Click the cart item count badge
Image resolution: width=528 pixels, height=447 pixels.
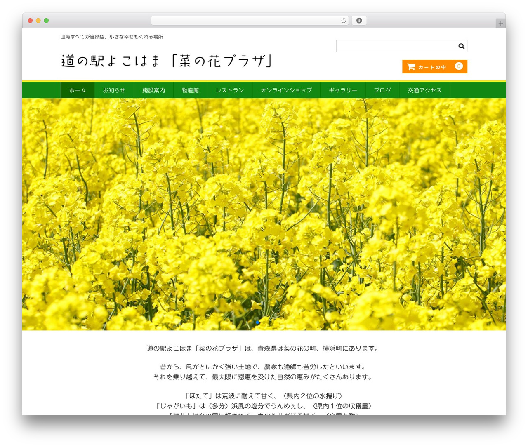coord(459,66)
